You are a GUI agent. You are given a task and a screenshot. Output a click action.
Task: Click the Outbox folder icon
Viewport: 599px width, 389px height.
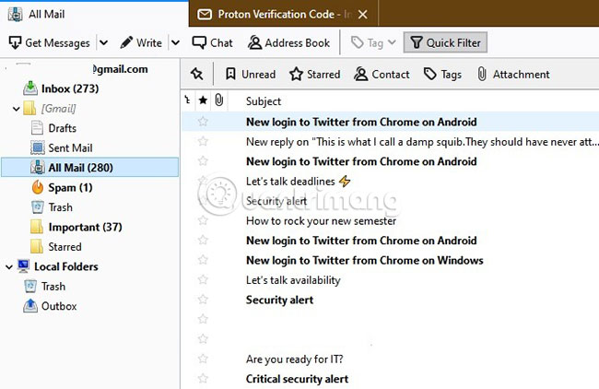coord(30,306)
